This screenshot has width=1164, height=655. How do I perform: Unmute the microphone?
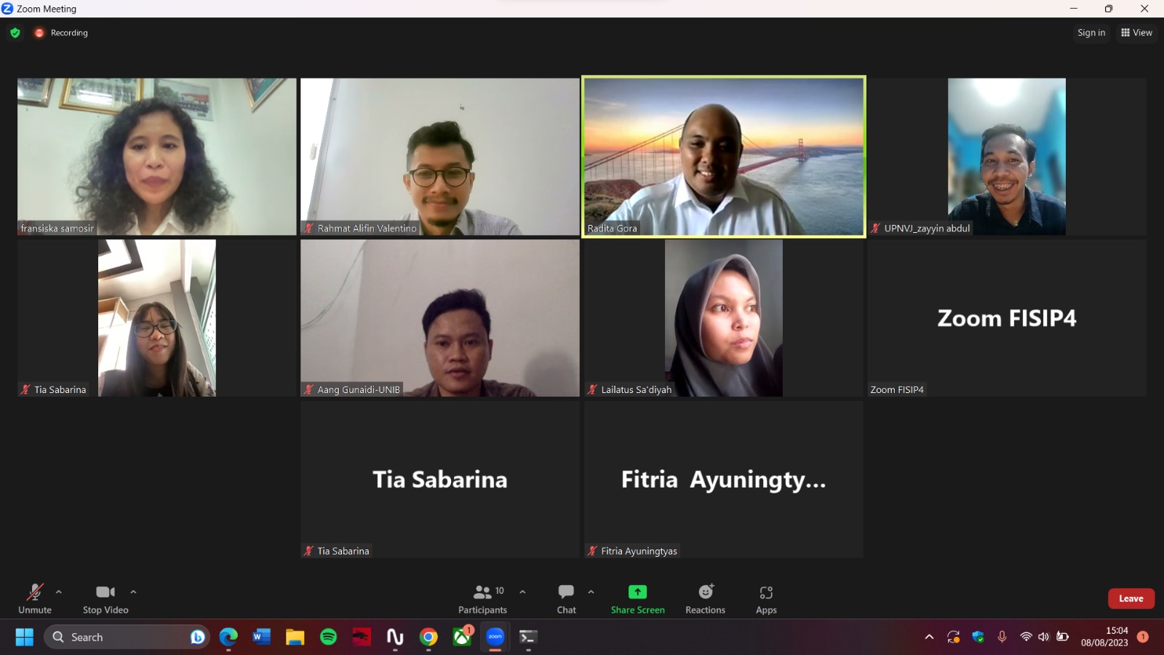34,599
